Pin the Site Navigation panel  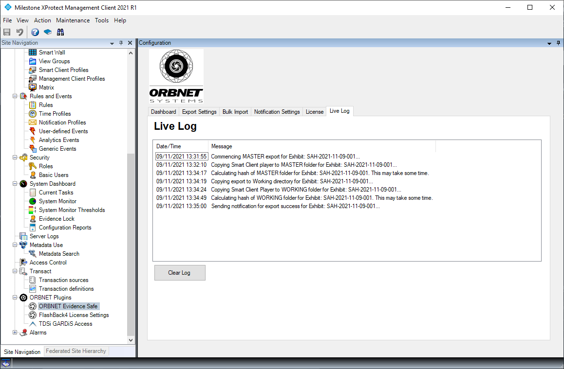pos(121,43)
